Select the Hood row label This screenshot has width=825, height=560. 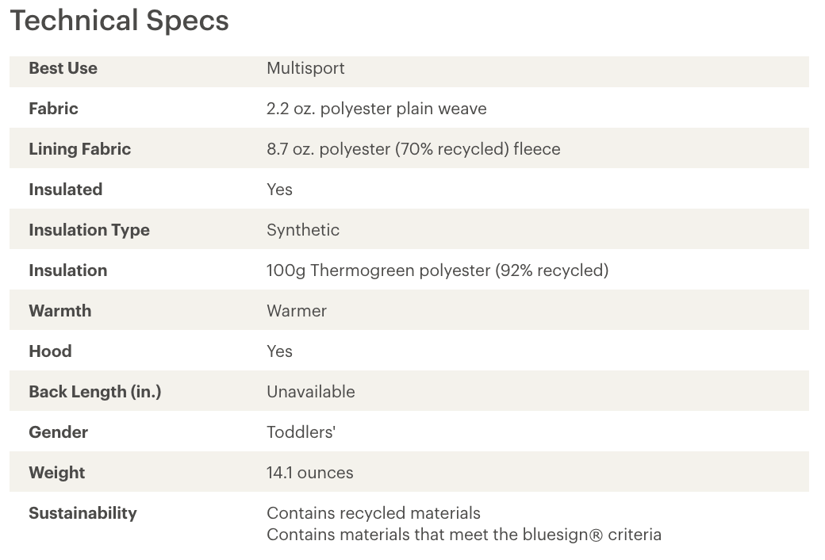51,351
